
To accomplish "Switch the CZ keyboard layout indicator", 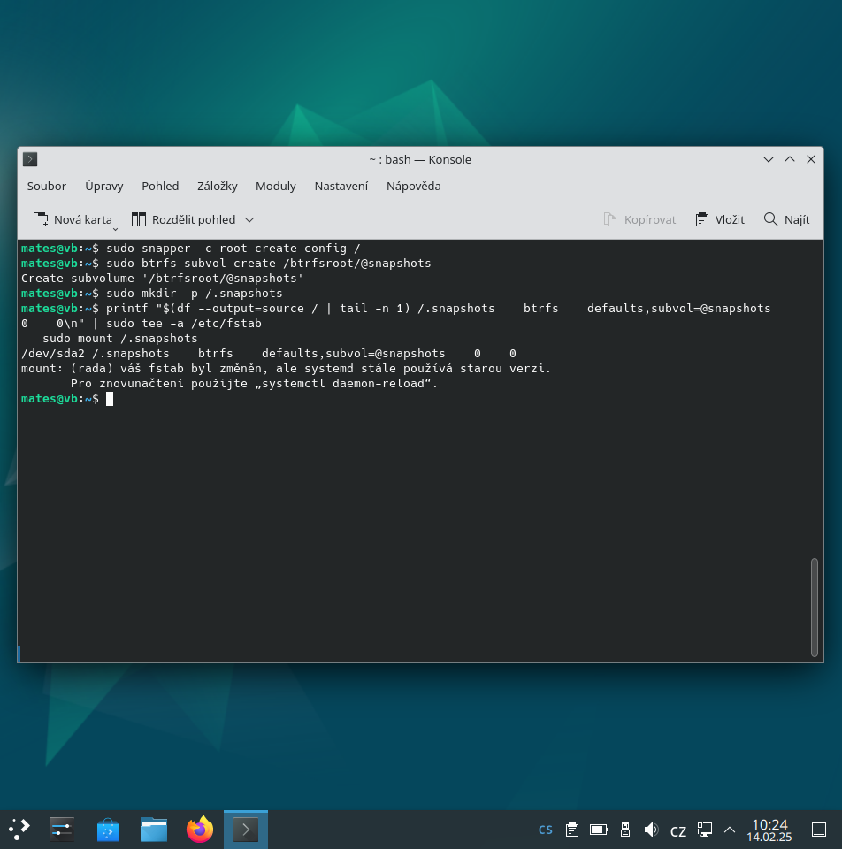I will [x=677, y=830].
